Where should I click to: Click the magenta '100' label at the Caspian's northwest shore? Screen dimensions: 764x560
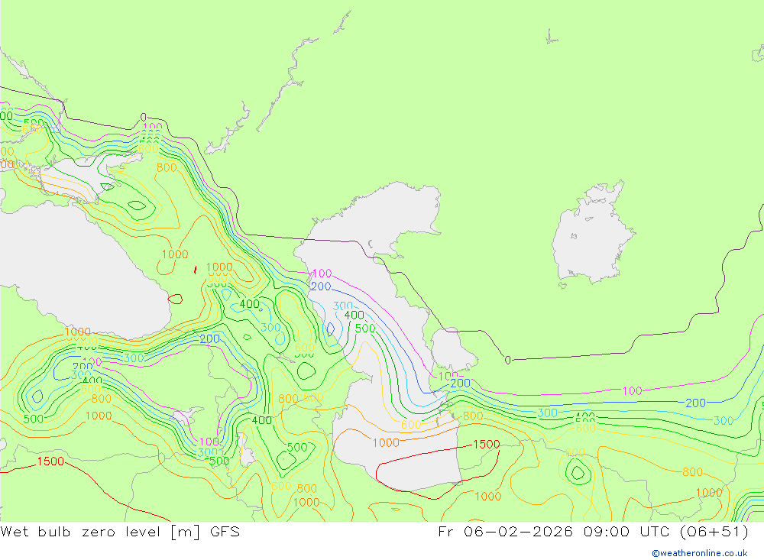point(322,274)
